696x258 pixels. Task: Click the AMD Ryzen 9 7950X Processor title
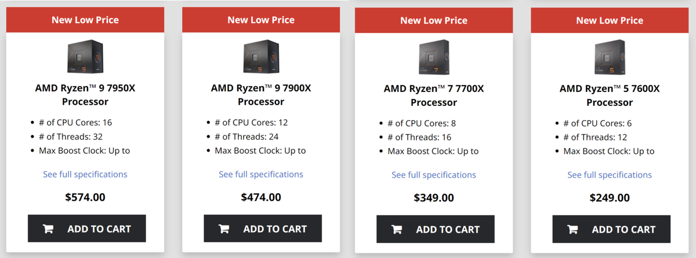pyautogui.click(x=85, y=95)
